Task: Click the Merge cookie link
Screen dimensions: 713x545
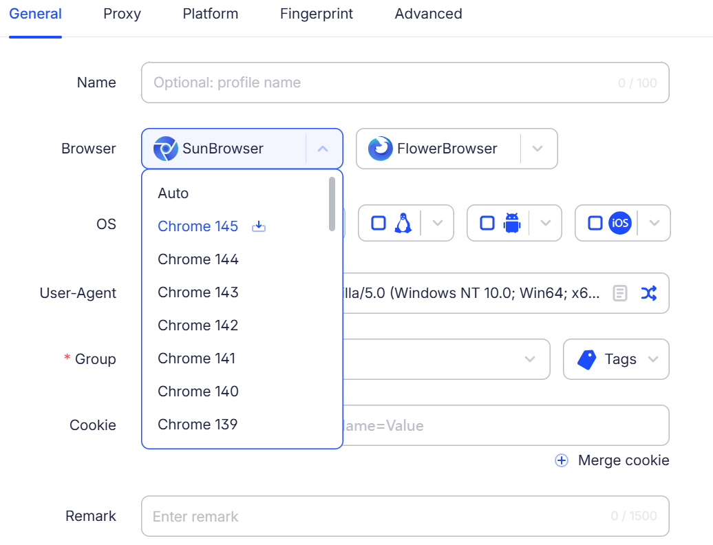Action: click(613, 460)
